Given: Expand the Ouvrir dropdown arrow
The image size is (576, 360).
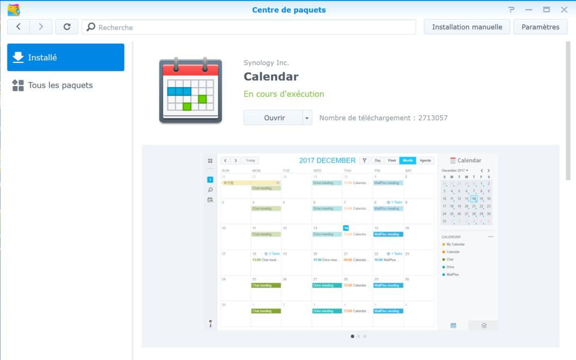Looking at the screenshot, I should (x=307, y=117).
